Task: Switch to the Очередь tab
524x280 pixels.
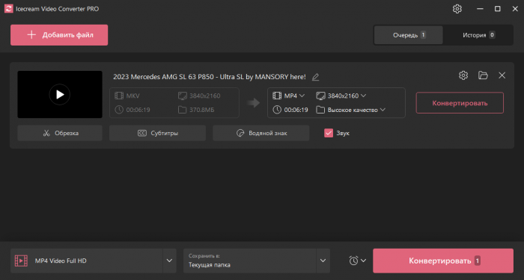Action: (x=409, y=35)
